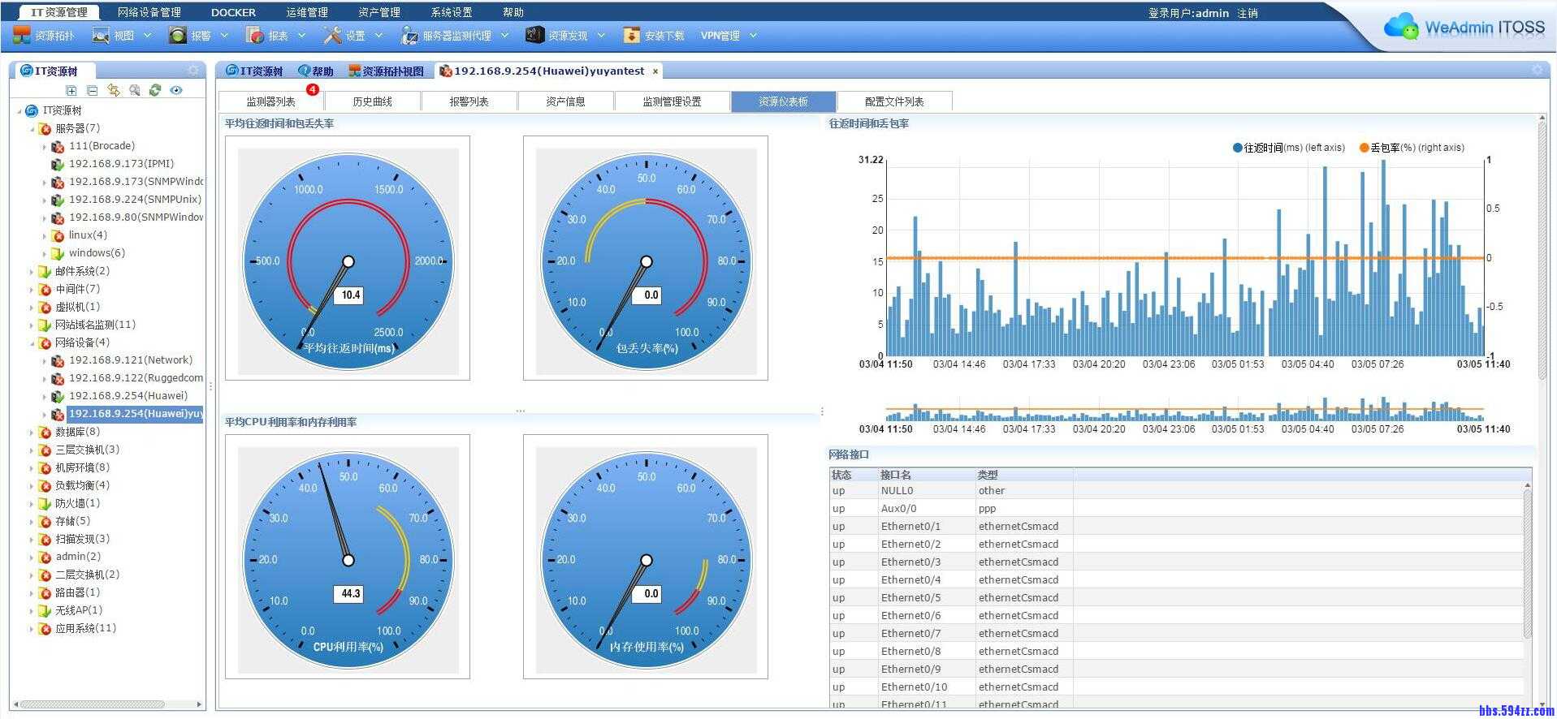
Task: Click the yellow swap arrows icon in the tree toolbar
Action: click(113, 91)
